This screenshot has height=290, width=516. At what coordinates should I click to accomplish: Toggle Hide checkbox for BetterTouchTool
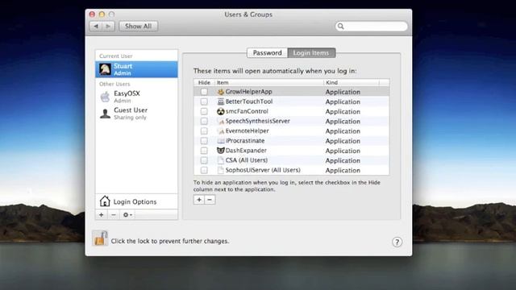(204, 101)
